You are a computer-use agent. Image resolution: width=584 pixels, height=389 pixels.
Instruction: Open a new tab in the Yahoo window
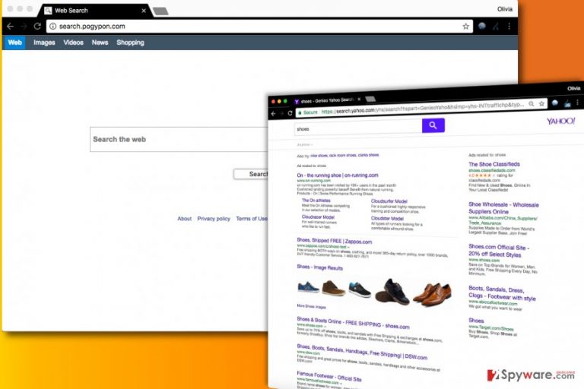[370, 99]
